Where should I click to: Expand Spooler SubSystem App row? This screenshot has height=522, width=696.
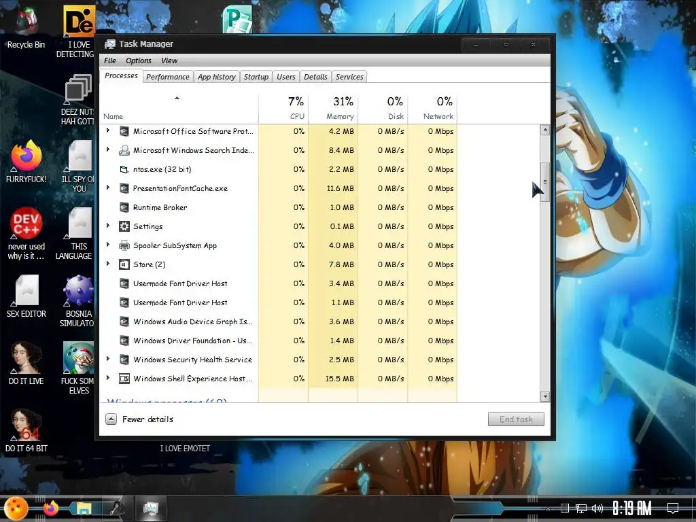point(108,245)
